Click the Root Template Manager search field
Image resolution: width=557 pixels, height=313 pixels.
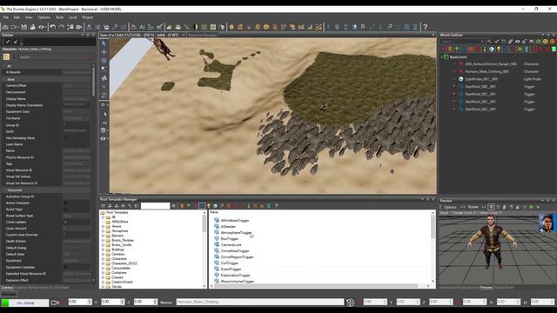pyautogui.click(x=155, y=205)
